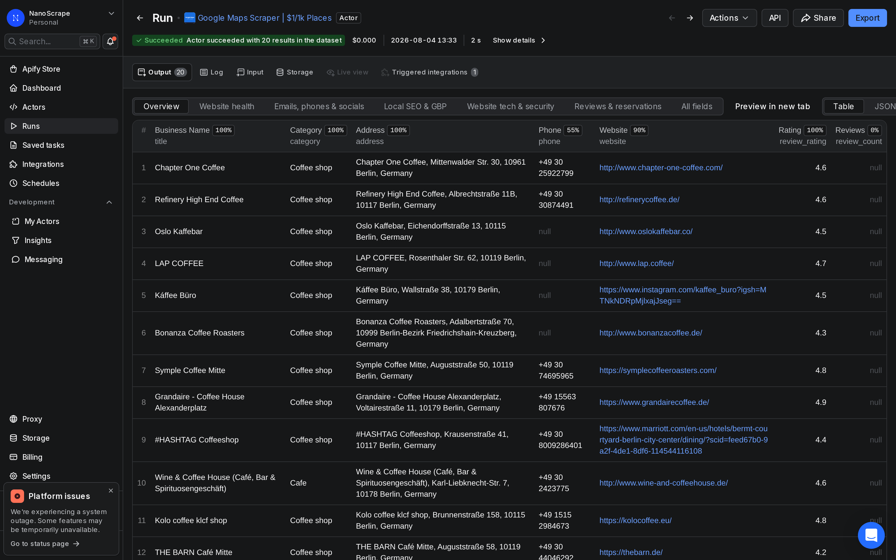This screenshot has height=560, width=896.
Task: Open My Actors under Development
Action: pyautogui.click(x=61, y=221)
